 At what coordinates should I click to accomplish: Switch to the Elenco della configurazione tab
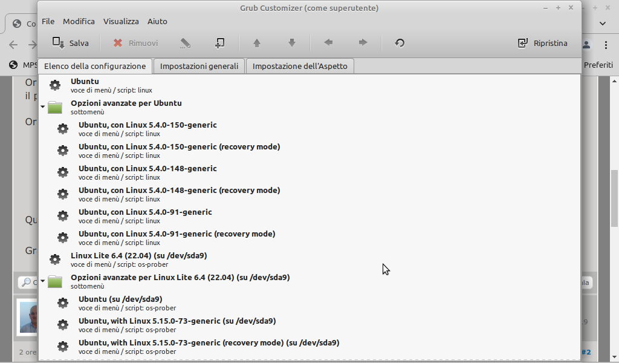click(95, 66)
